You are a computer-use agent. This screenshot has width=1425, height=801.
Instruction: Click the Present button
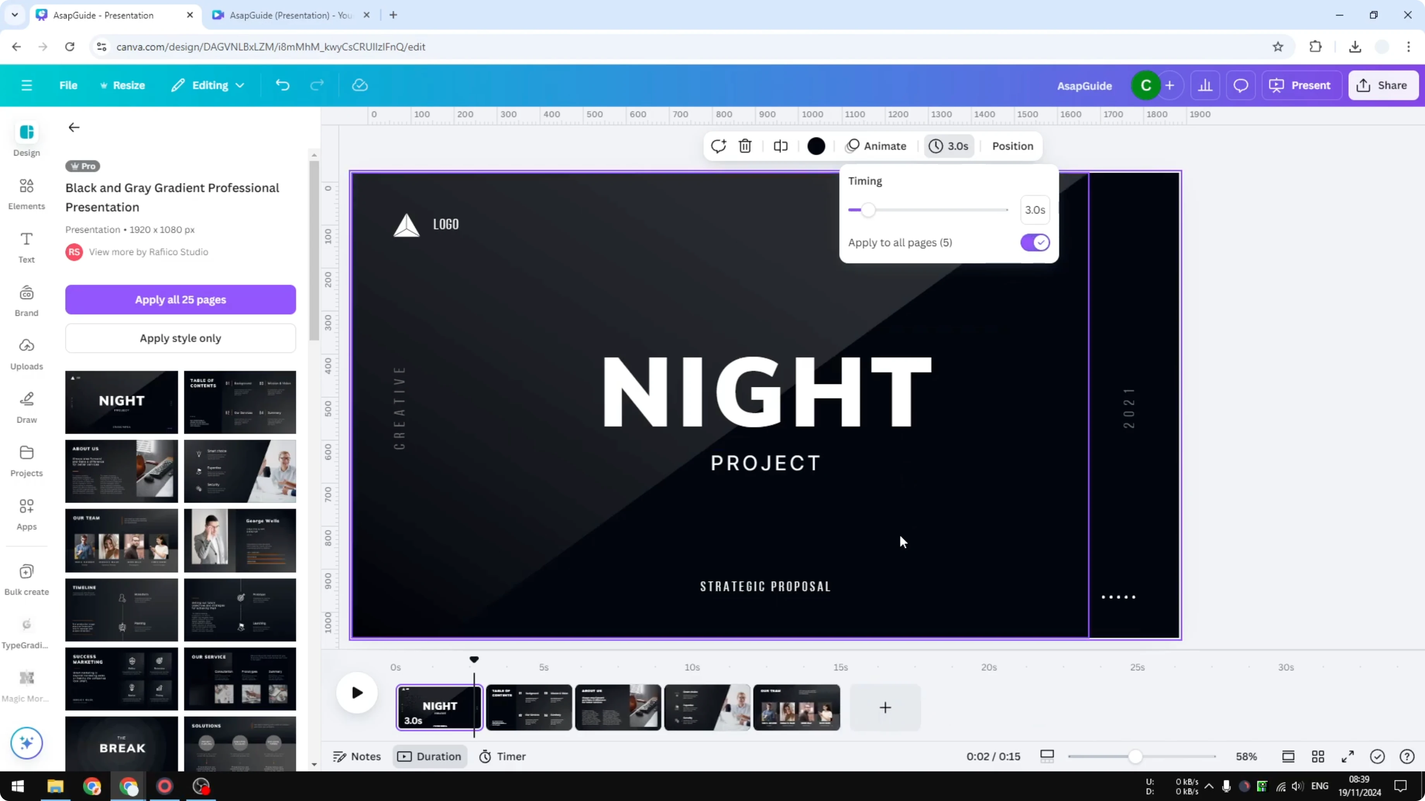click(1301, 85)
